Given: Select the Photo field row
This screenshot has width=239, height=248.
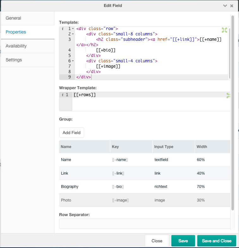Looking at the screenshot, I should (145, 200).
